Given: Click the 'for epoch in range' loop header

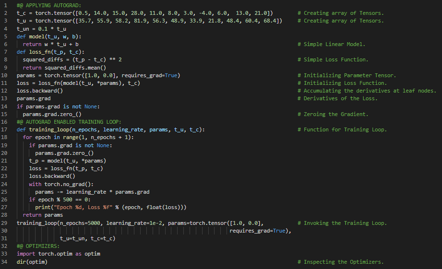Looking at the screenshot, I should pyautogui.click(x=78, y=138).
